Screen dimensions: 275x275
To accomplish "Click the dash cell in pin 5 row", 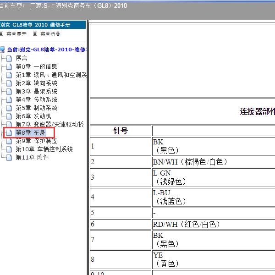I will 214,213.
